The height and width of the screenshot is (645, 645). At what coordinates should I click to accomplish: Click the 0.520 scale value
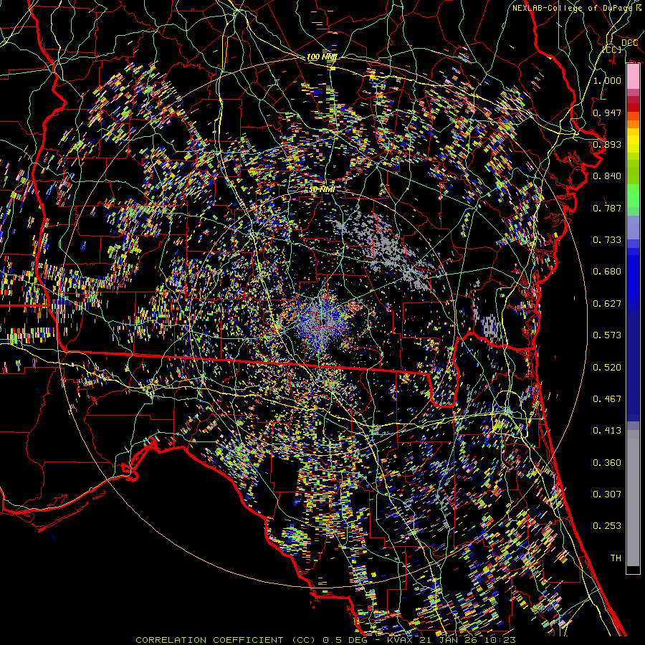(x=607, y=368)
